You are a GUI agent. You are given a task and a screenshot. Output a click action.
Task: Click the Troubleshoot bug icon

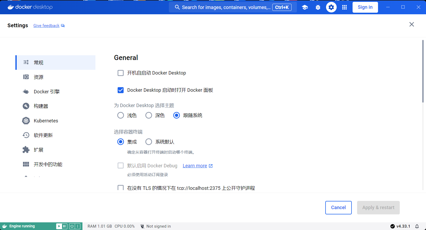pyautogui.click(x=318, y=7)
